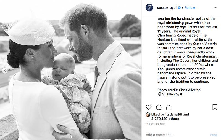Open the three-dot more options menu

215,8
